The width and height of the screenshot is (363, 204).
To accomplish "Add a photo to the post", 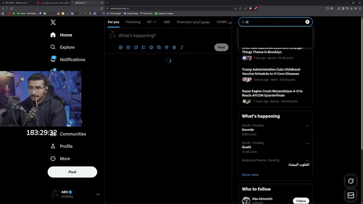I will pyautogui.click(x=121, y=47).
